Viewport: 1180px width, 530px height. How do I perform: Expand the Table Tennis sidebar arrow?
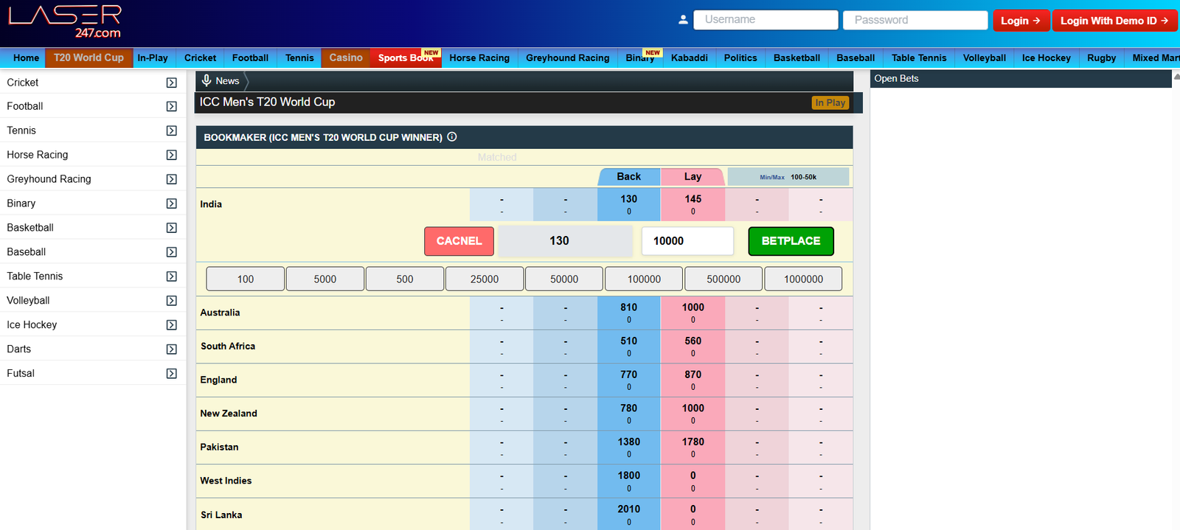[172, 276]
